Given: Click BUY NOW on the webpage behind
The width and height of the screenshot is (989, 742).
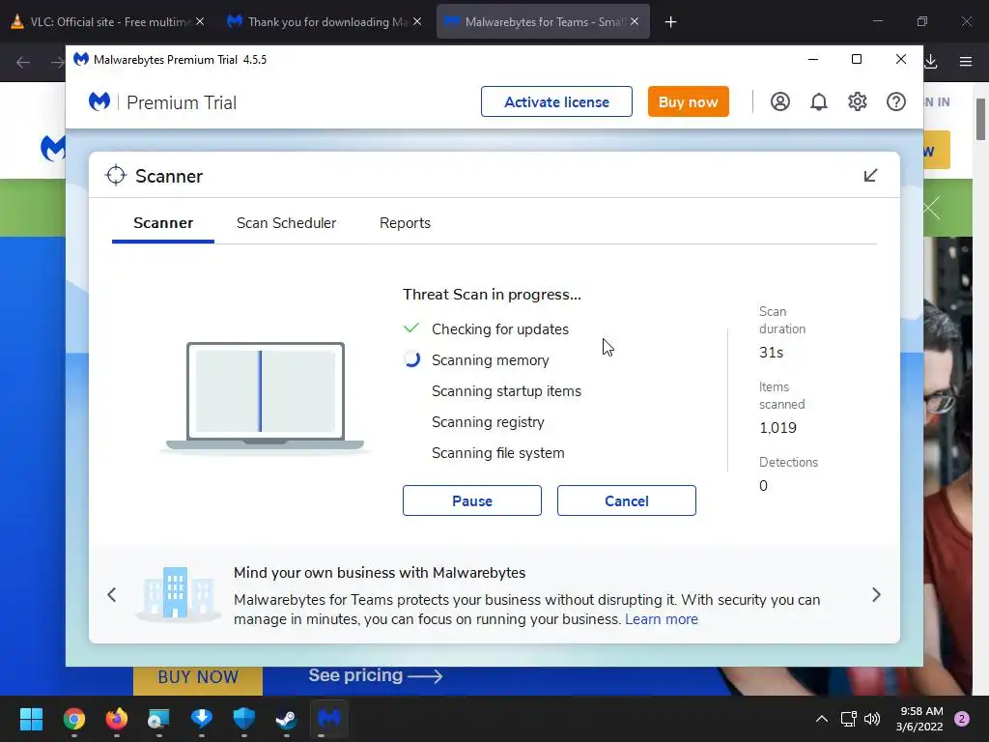Looking at the screenshot, I should [197, 677].
